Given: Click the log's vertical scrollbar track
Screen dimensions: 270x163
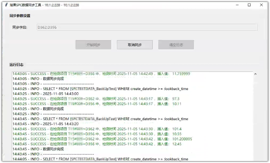Looking at the screenshot, I should point(255,118).
